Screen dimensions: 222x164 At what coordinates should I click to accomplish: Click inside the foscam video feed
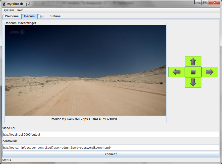coord(85,70)
